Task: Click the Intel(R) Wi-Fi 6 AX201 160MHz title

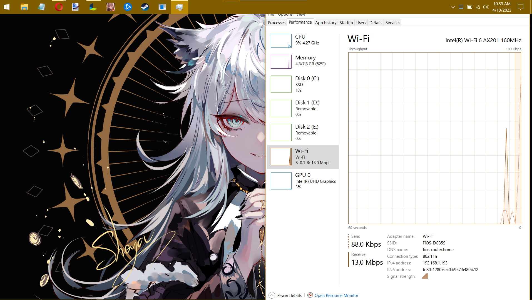Action: (x=483, y=40)
